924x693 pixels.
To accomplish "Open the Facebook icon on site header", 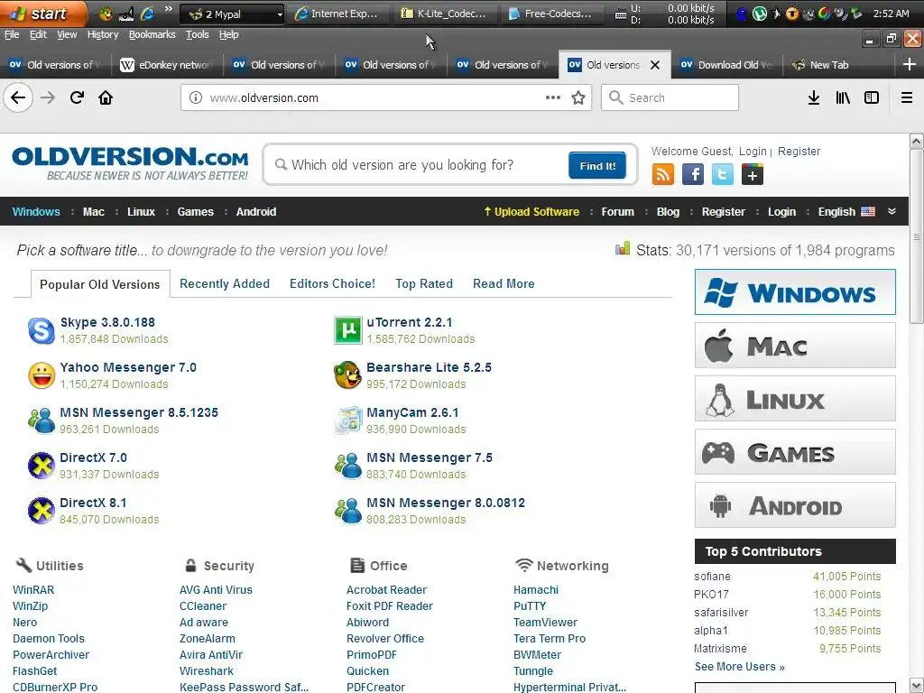I will (693, 174).
